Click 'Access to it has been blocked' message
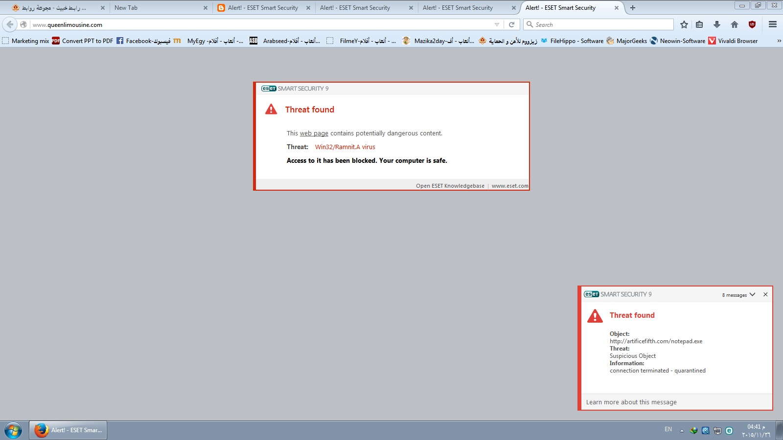783x440 pixels. tap(367, 160)
